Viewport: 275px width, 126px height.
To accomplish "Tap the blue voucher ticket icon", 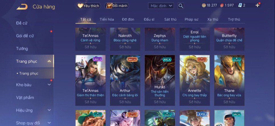I will [x=240, y=5].
